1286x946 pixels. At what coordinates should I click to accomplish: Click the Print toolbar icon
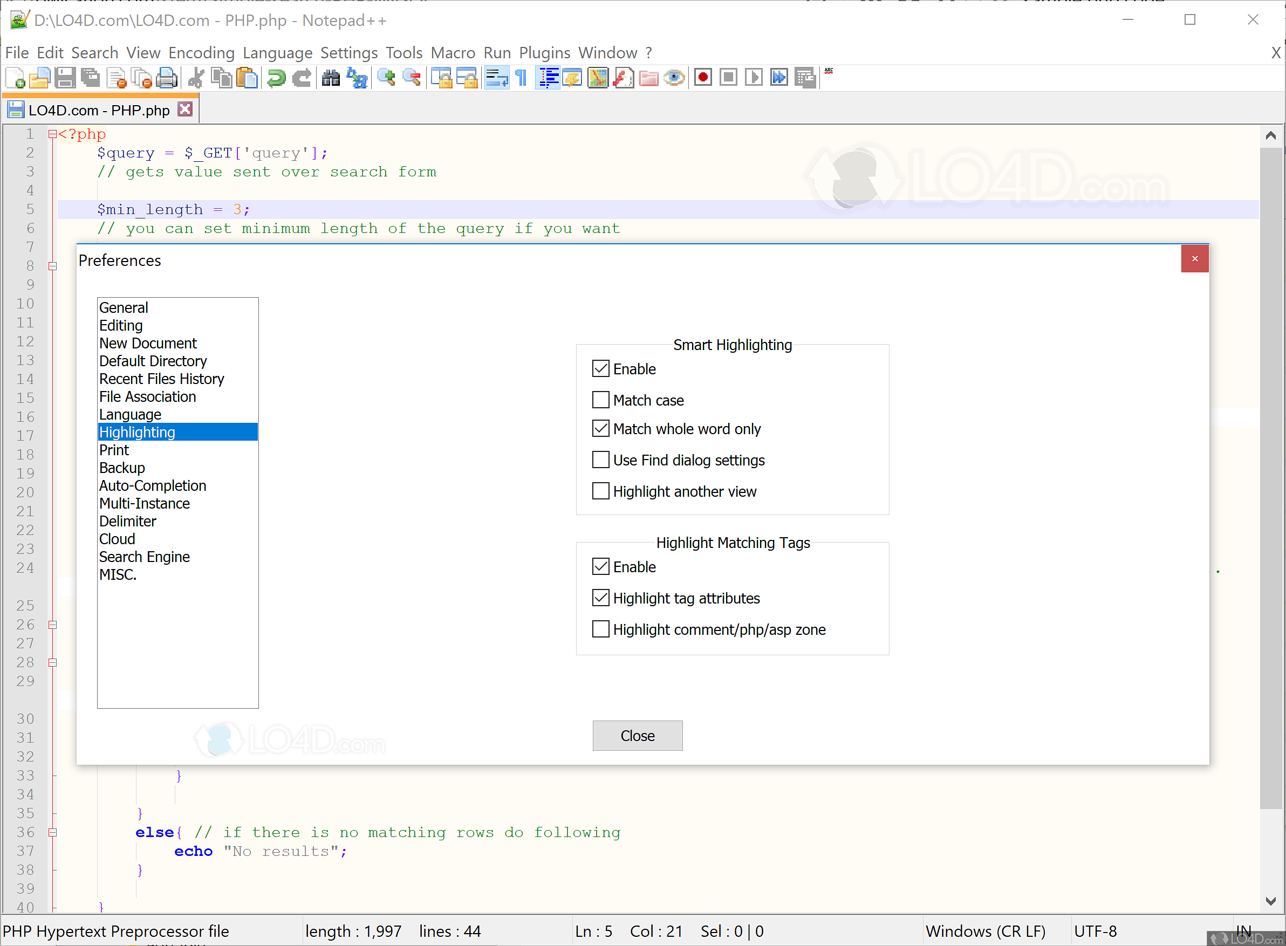[x=167, y=78]
